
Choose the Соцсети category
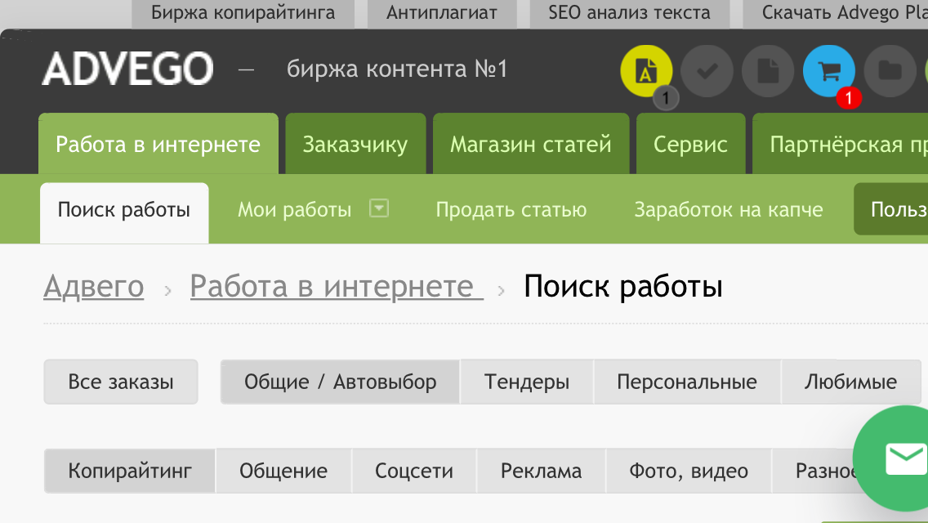tap(414, 471)
